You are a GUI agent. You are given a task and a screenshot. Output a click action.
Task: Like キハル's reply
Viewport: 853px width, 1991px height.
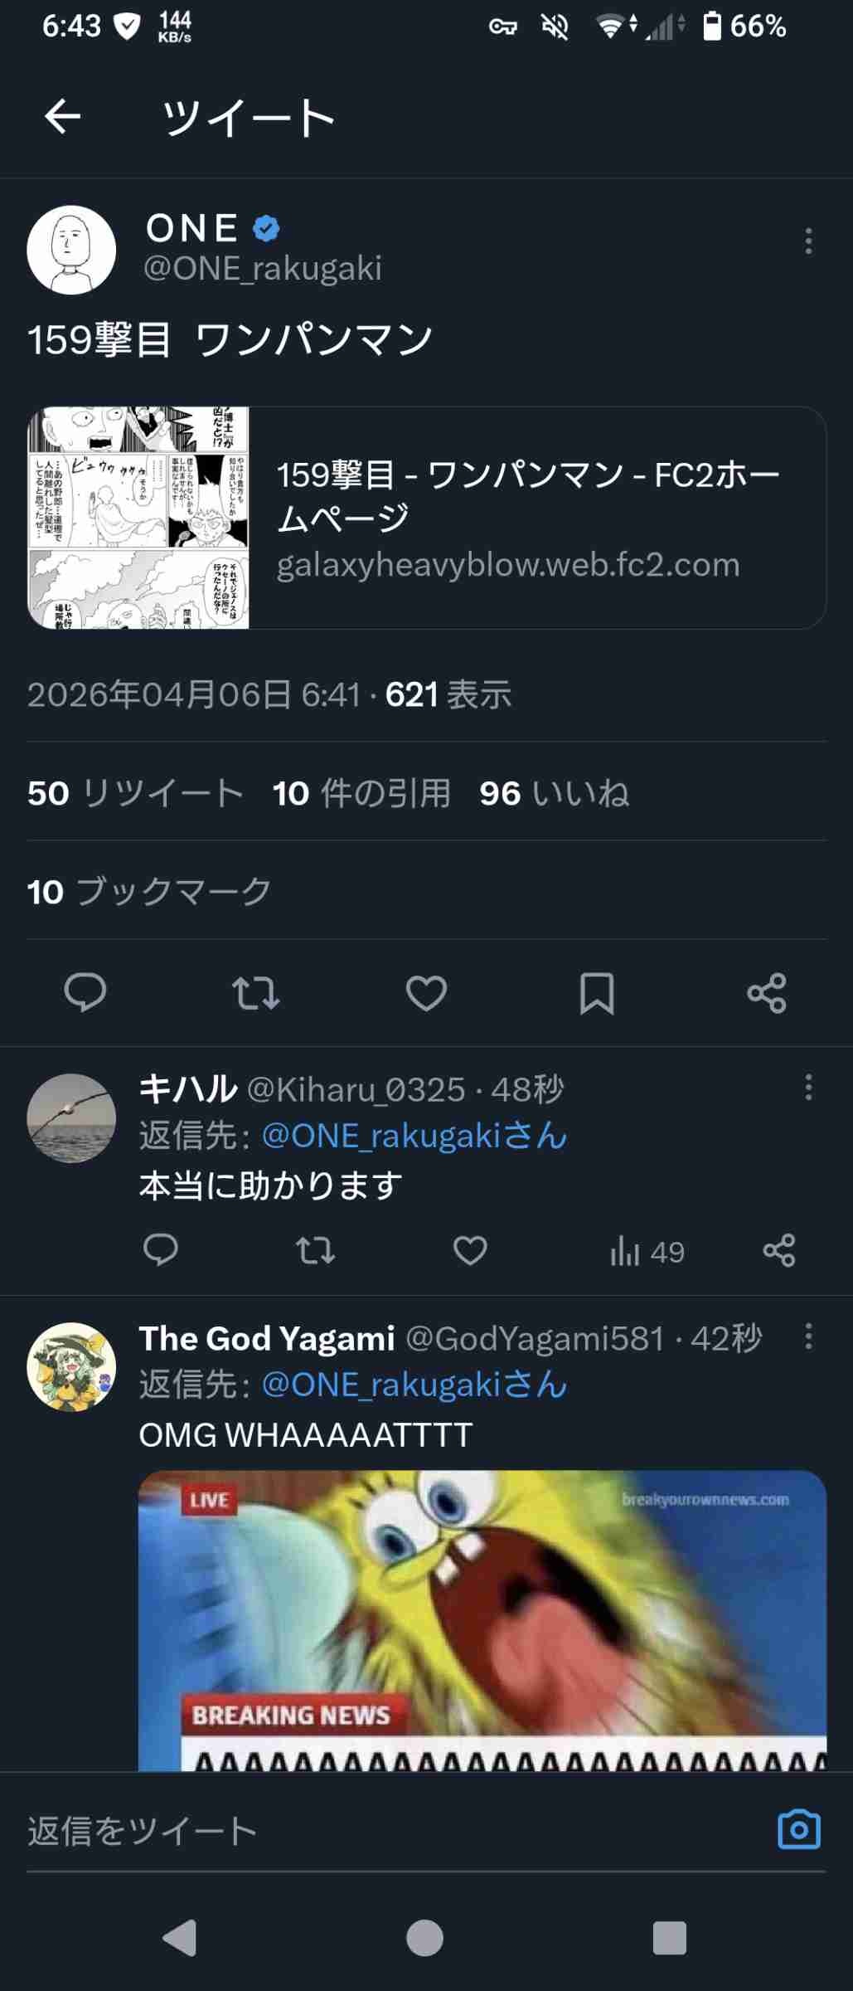pyautogui.click(x=470, y=1250)
